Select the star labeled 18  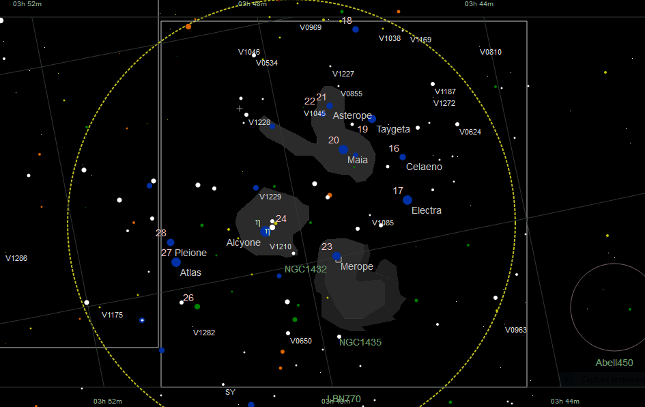(356, 29)
